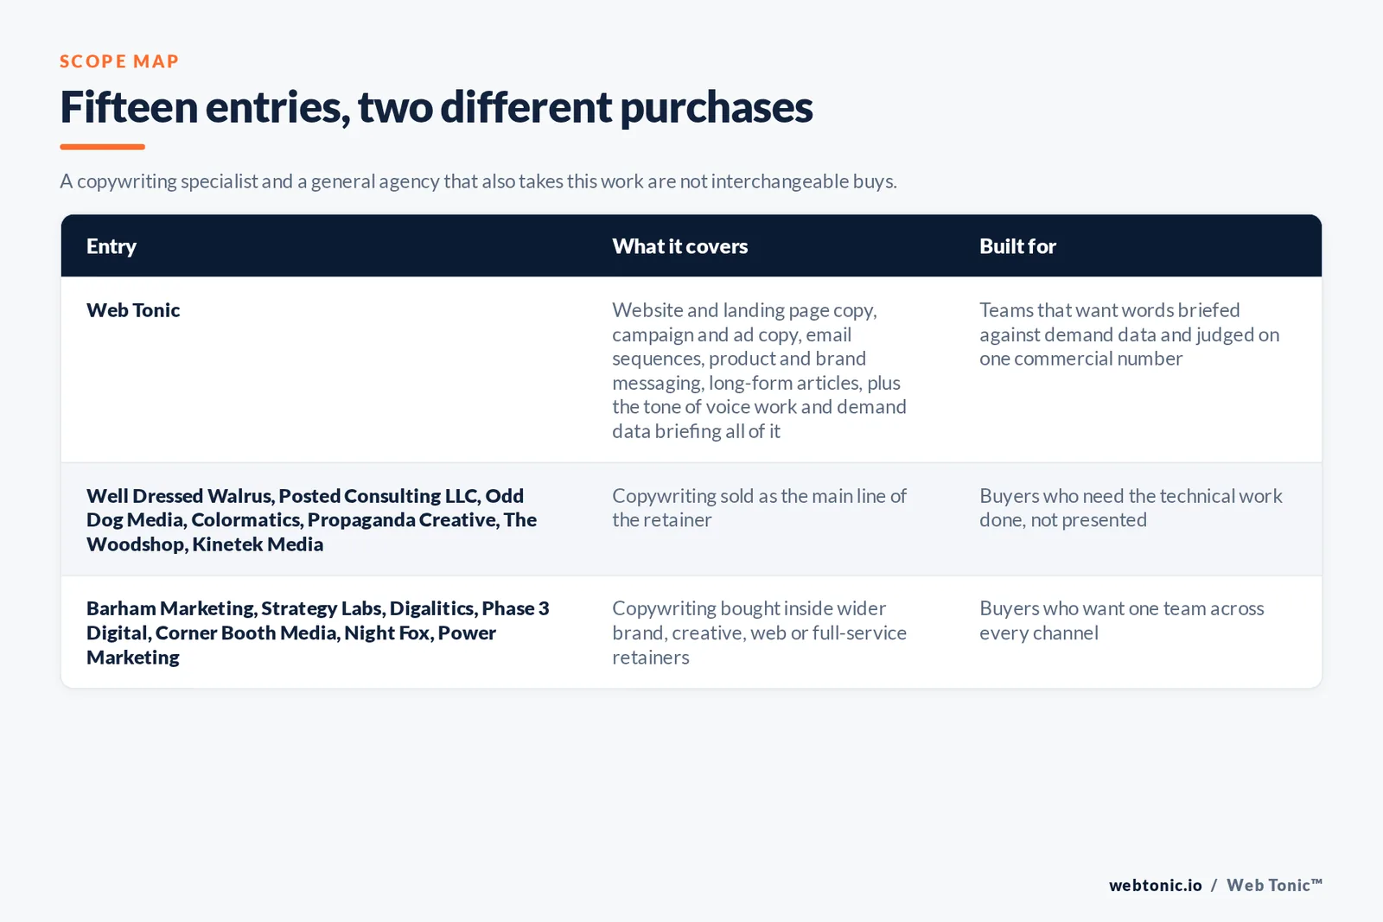Click 'Teams that want words briefed' cell
1383x922 pixels.
click(x=1129, y=334)
